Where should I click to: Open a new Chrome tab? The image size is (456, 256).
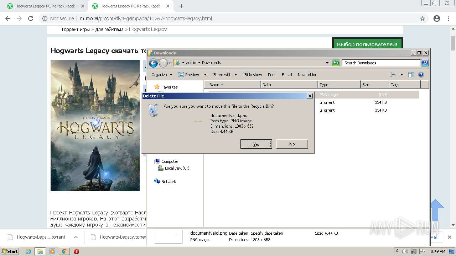(181, 6)
